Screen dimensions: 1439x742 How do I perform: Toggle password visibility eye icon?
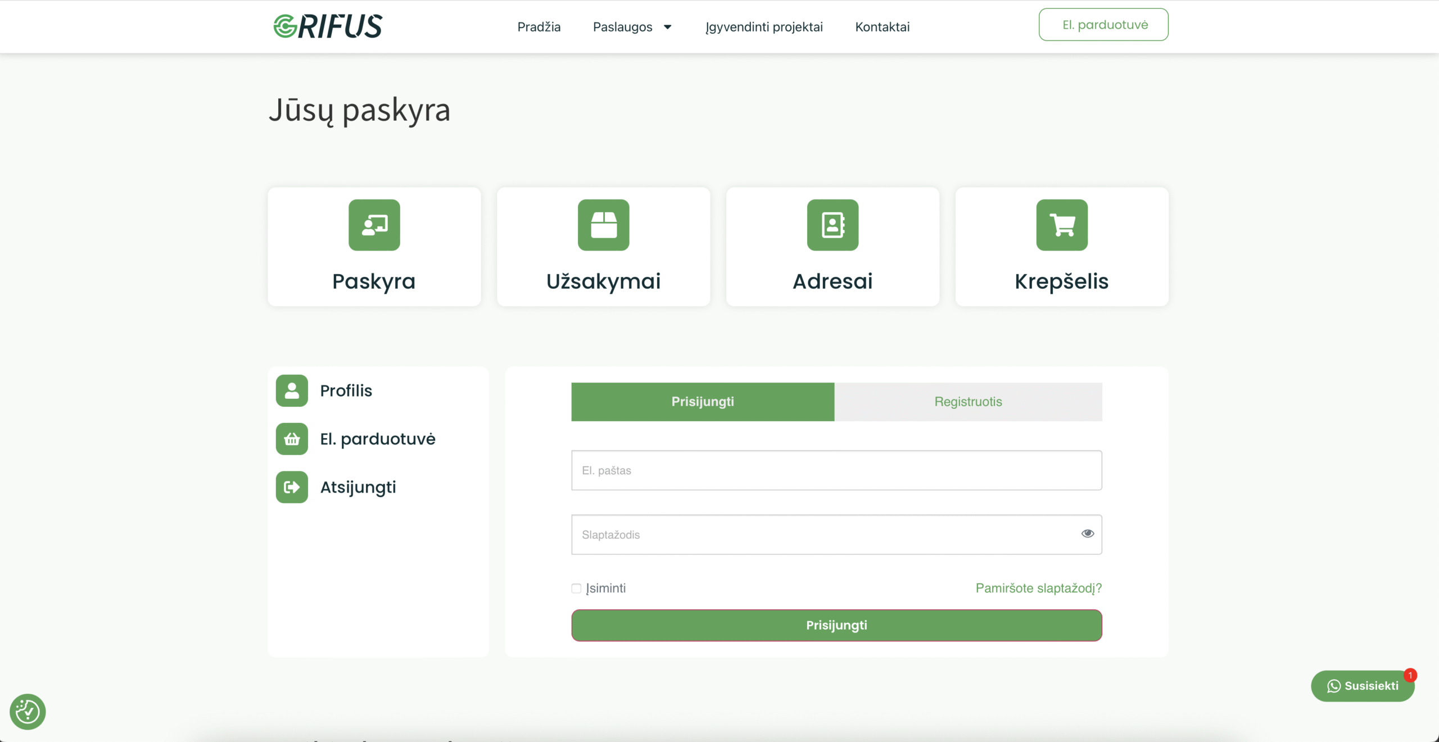1087,534
